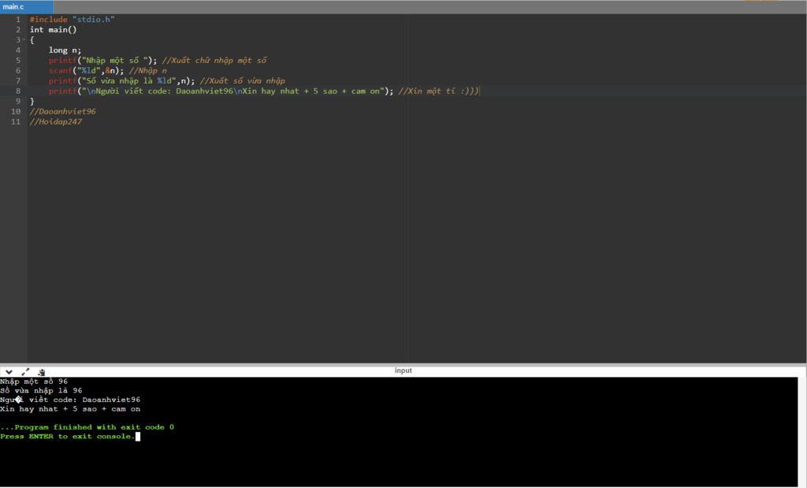Click the console line 'Nhập một số 96'
Viewport: 807px width, 488px height.
pyautogui.click(x=34, y=382)
